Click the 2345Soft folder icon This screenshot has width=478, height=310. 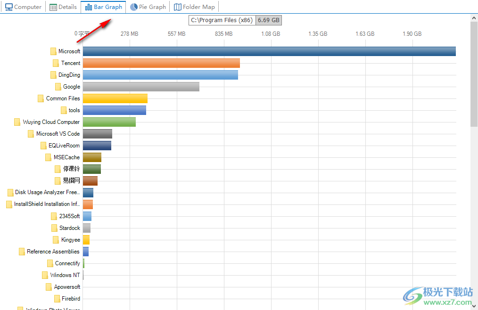54,216
